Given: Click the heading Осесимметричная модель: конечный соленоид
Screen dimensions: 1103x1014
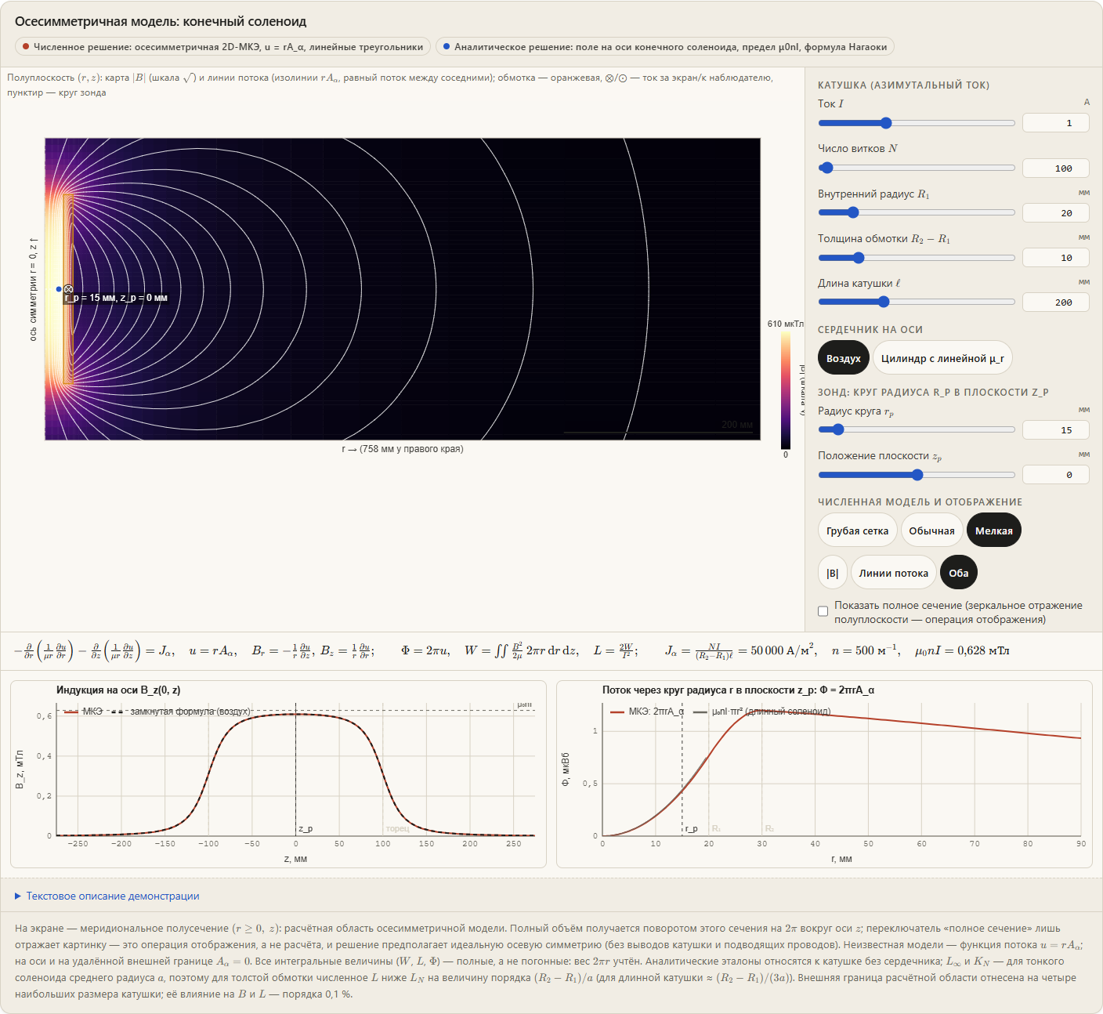Looking at the screenshot, I should point(161,21).
